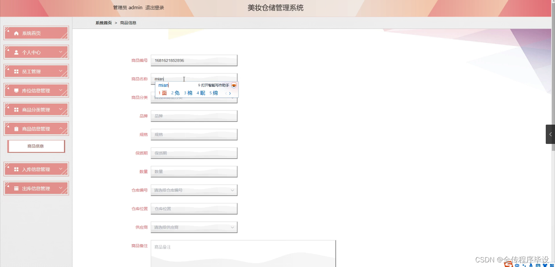Viewport: 555px width, 267px height.
Task: Click the collapse arrow on the right edge
Action: click(x=550, y=134)
